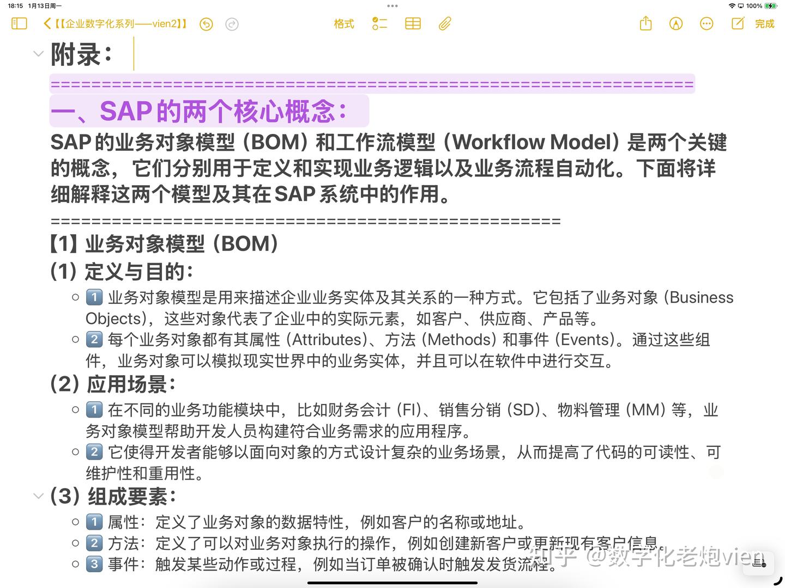785x588 pixels.
Task: Place cursor in the SAP paragraph text
Action: (x=382, y=169)
